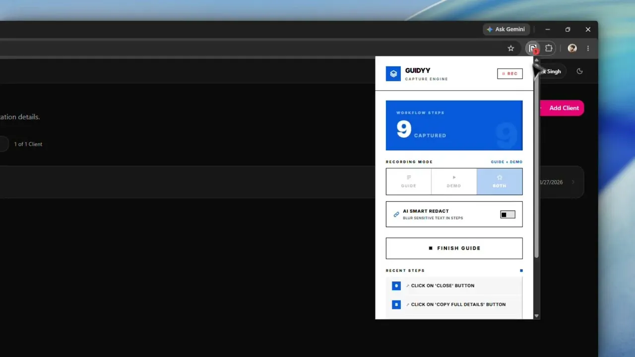
Task: Open the Guidyy extension icon in toolbar
Action: pos(532,48)
